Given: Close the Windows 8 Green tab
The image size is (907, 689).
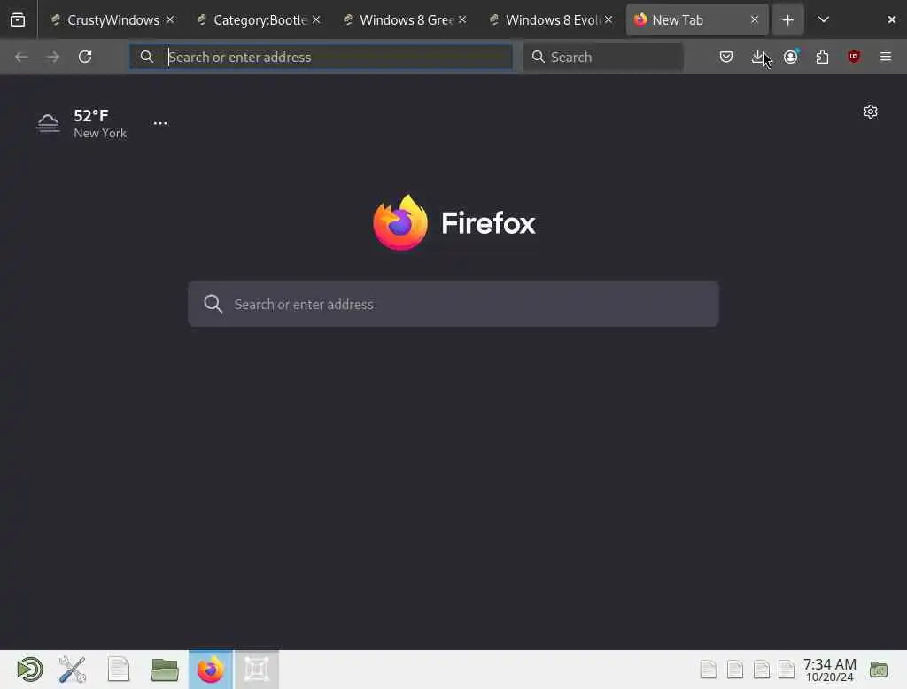Looking at the screenshot, I should tap(462, 19).
